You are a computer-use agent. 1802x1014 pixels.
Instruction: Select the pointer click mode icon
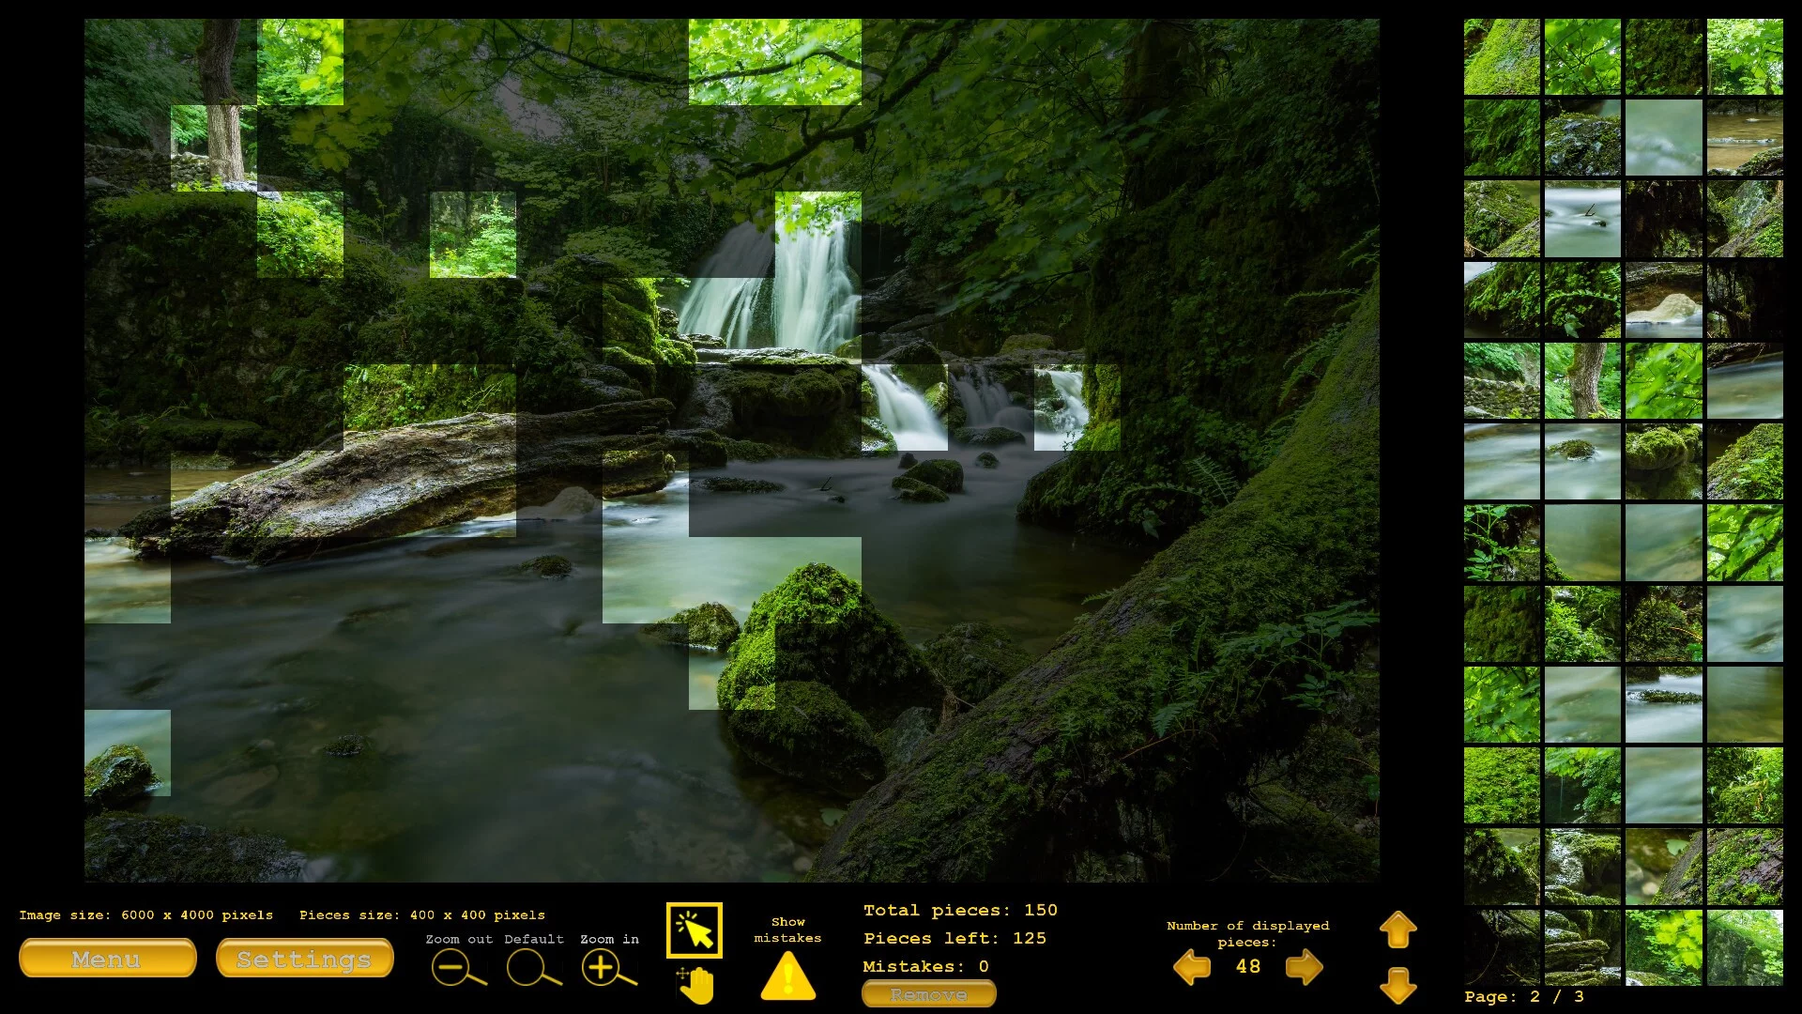tap(695, 930)
